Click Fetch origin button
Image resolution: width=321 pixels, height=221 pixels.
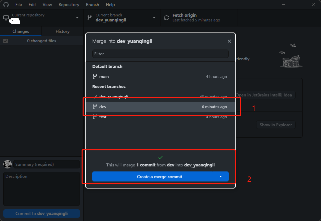pos(199,18)
